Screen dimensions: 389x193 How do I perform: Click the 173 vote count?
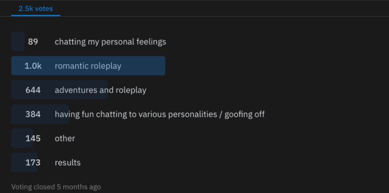coord(33,163)
